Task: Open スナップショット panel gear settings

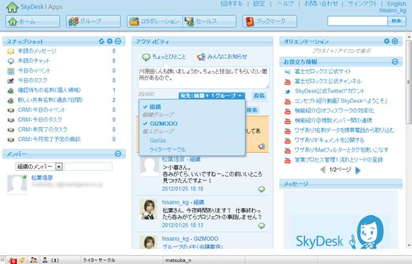Action: (110, 41)
